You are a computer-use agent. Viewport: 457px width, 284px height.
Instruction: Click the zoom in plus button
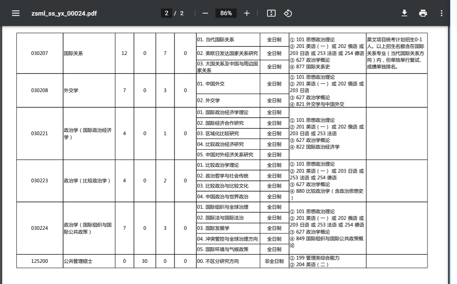pos(247,13)
